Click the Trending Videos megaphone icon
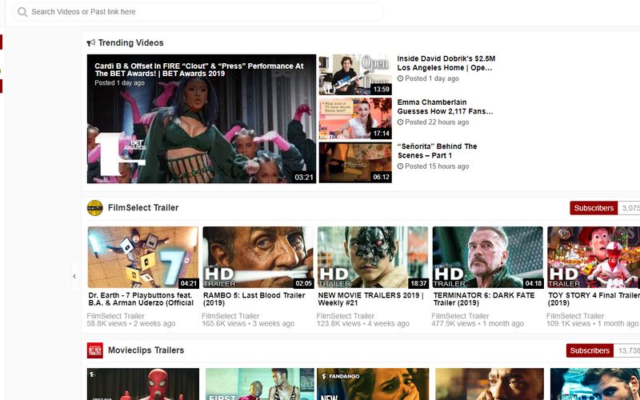The height and width of the screenshot is (400, 640). (90, 43)
